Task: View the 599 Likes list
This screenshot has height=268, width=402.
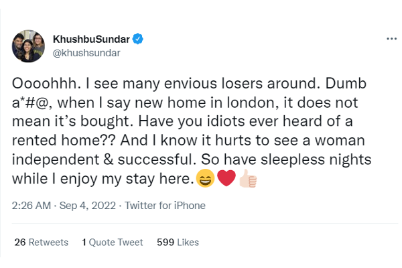Action: click(177, 242)
